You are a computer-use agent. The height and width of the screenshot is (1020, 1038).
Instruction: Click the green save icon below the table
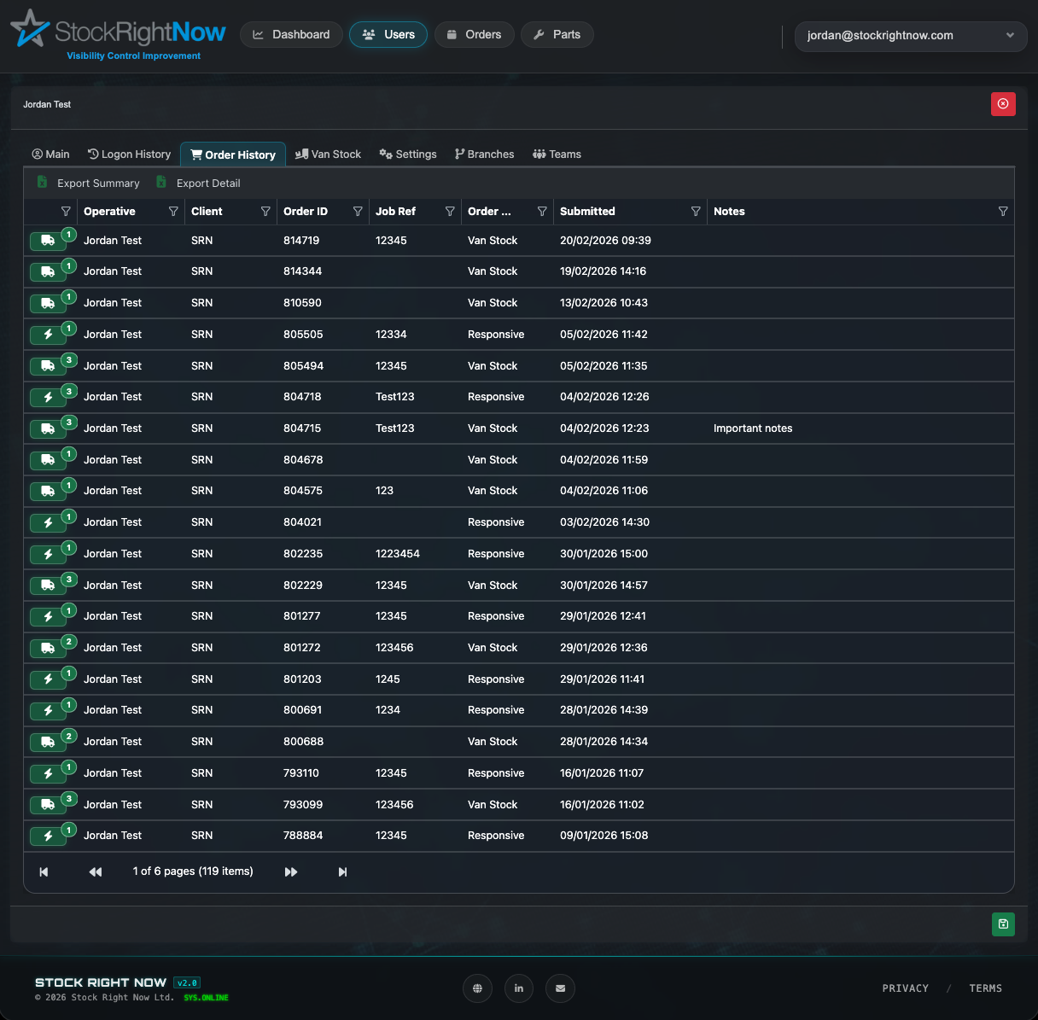[x=1003, y=924]
